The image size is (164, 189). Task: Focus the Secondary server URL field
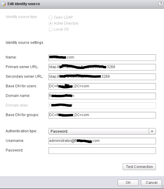[x=102, y=77]
